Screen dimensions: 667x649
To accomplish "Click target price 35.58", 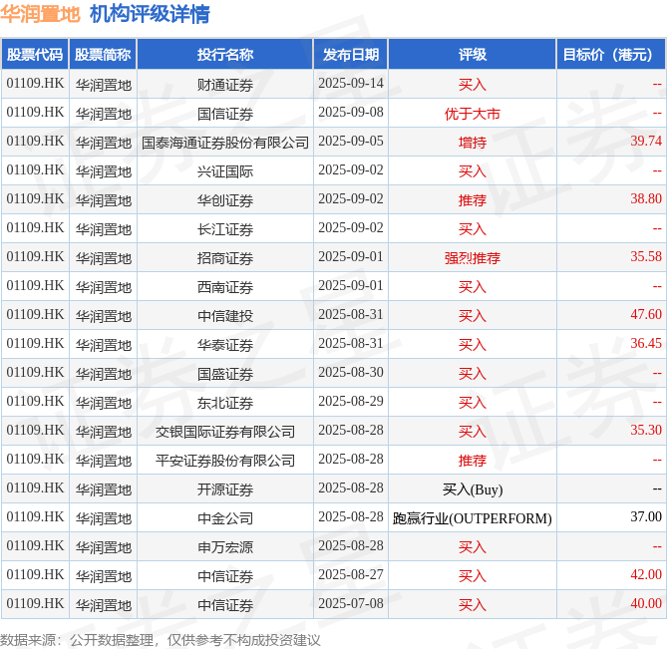I will click(646, 256).
